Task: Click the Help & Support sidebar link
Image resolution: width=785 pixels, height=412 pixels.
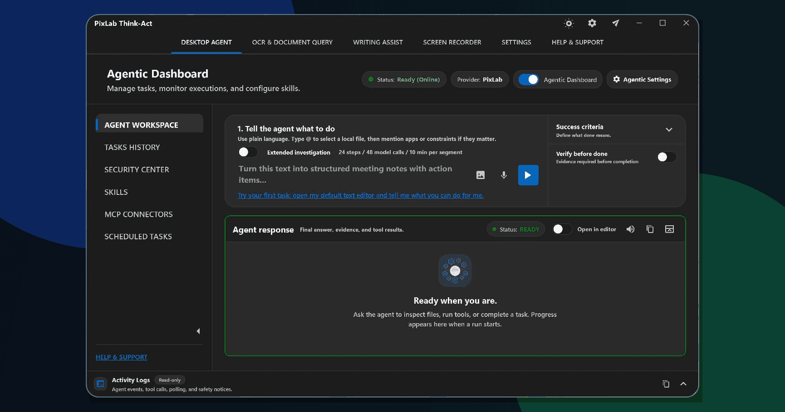Action: coord(122,357)
